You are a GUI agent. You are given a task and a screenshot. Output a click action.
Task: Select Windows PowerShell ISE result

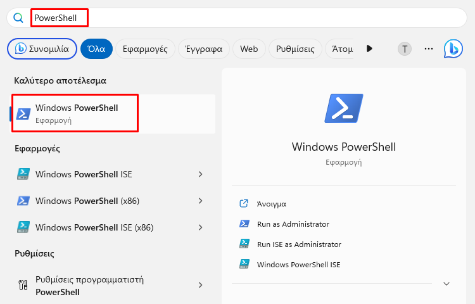113,174
